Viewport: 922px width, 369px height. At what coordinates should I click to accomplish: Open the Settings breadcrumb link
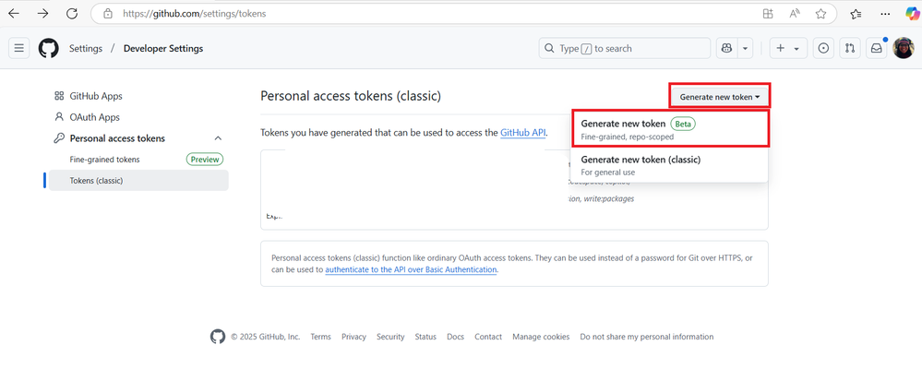tap(86, 49)
